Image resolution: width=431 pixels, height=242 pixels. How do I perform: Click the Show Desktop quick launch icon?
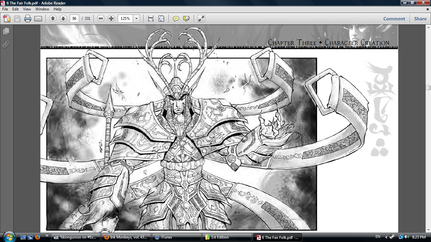(23, 237)
